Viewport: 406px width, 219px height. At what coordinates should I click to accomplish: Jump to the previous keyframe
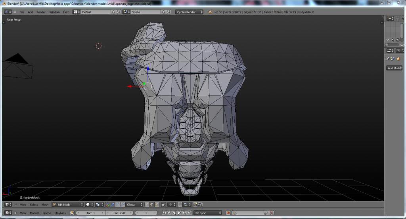point(169,213)
